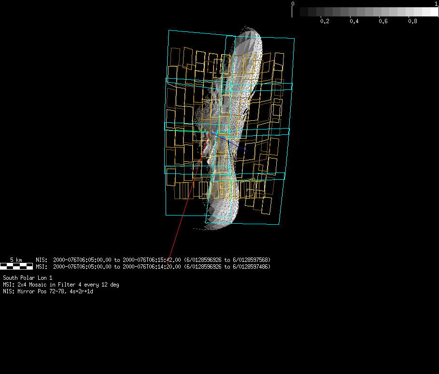Viewport: 439px width, 374px height.
Task: Click the 0 label at colorbar left end
Action: (293, 4)
